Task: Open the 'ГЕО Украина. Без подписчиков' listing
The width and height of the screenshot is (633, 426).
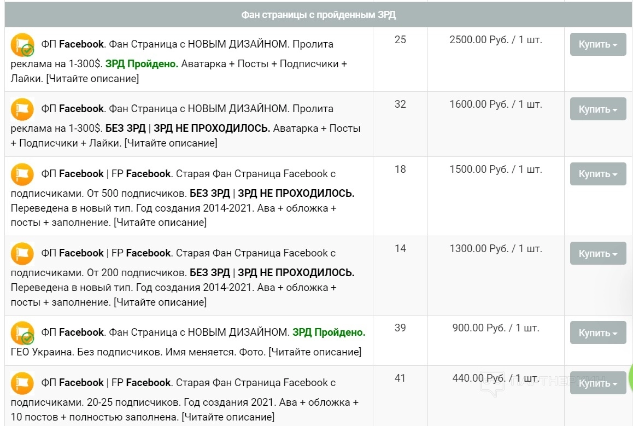Action: coord(186,352)
